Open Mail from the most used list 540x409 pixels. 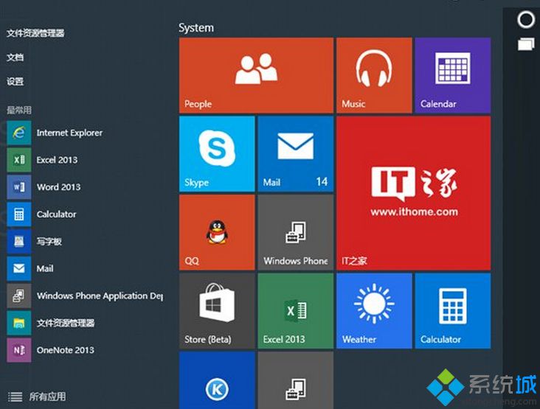pyautogui.click(x=30, y=269)
